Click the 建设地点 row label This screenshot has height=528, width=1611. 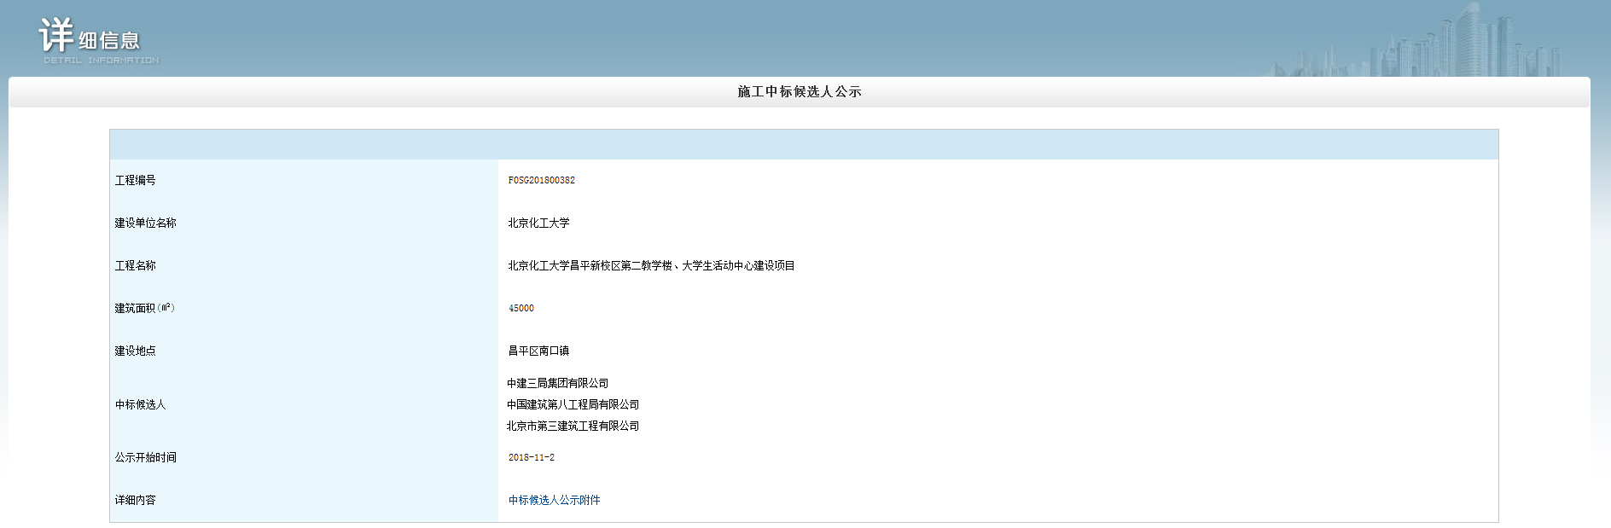[136, 351]
